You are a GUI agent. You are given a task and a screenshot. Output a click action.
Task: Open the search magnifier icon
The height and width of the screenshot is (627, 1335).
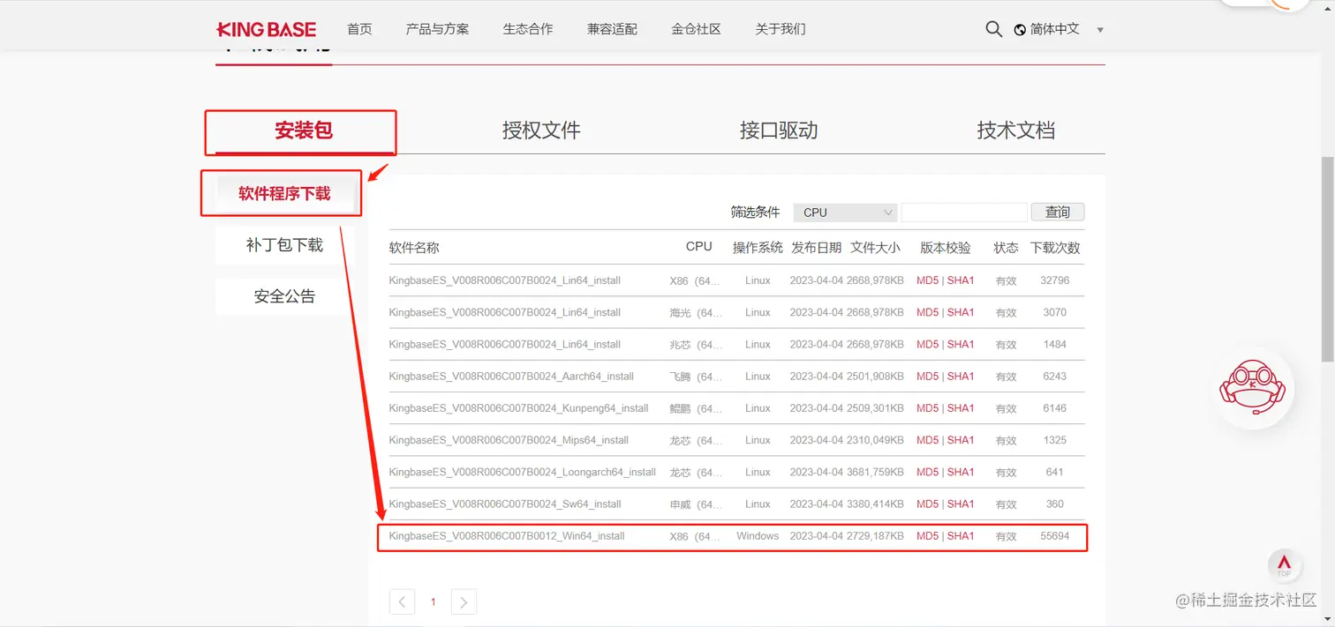tap(993, 29)
